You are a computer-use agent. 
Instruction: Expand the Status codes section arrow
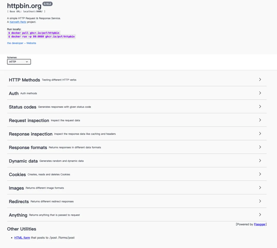tap(260, 106)
